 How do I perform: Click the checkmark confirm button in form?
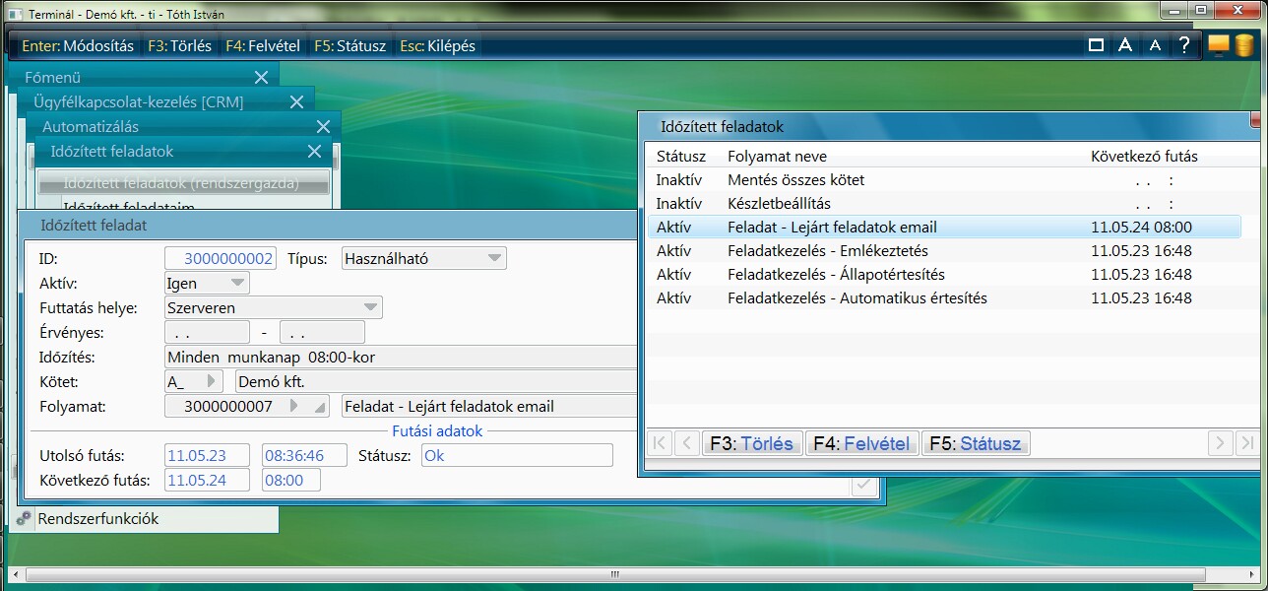[x=862, y=484]
